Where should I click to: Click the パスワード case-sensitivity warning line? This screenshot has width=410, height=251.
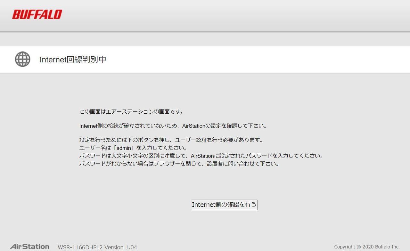201,156
